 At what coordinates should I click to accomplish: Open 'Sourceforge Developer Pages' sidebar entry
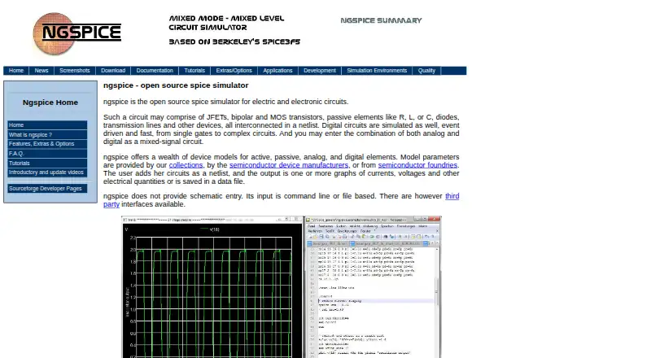(47, 189)
